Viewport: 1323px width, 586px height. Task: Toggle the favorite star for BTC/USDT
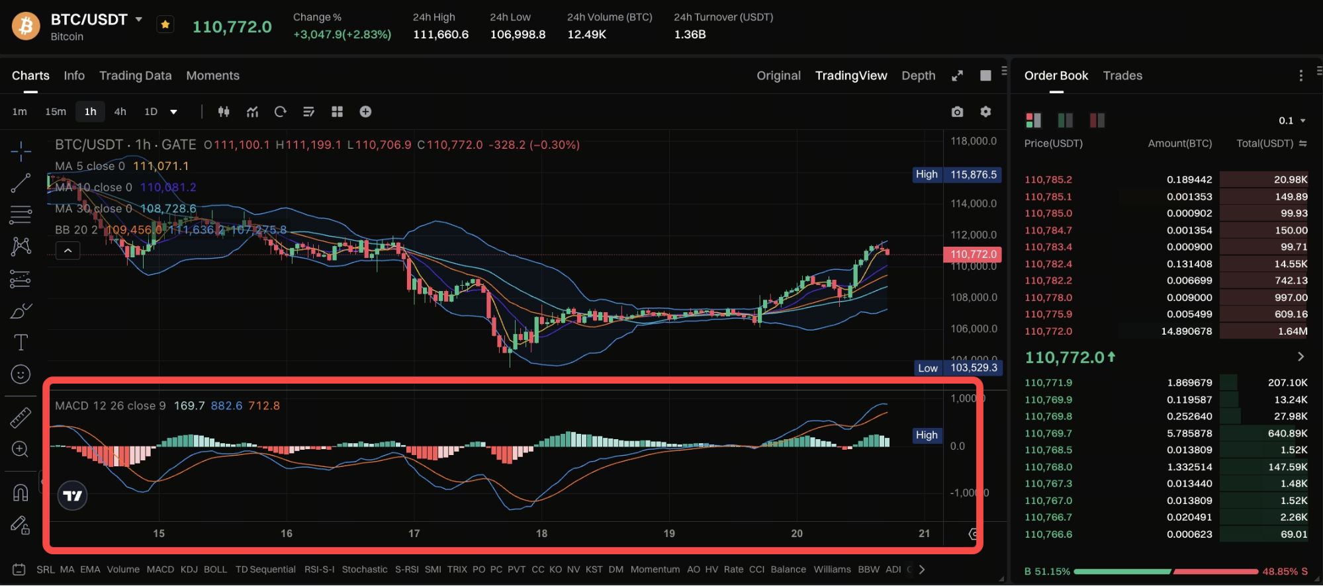click(x=165, y=25)
